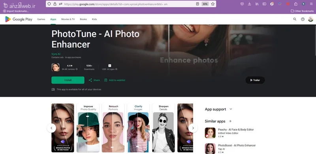Screen dimensions: 316x154
Task: Open the Clarify Images screenshot
Action: click(138, 128)
